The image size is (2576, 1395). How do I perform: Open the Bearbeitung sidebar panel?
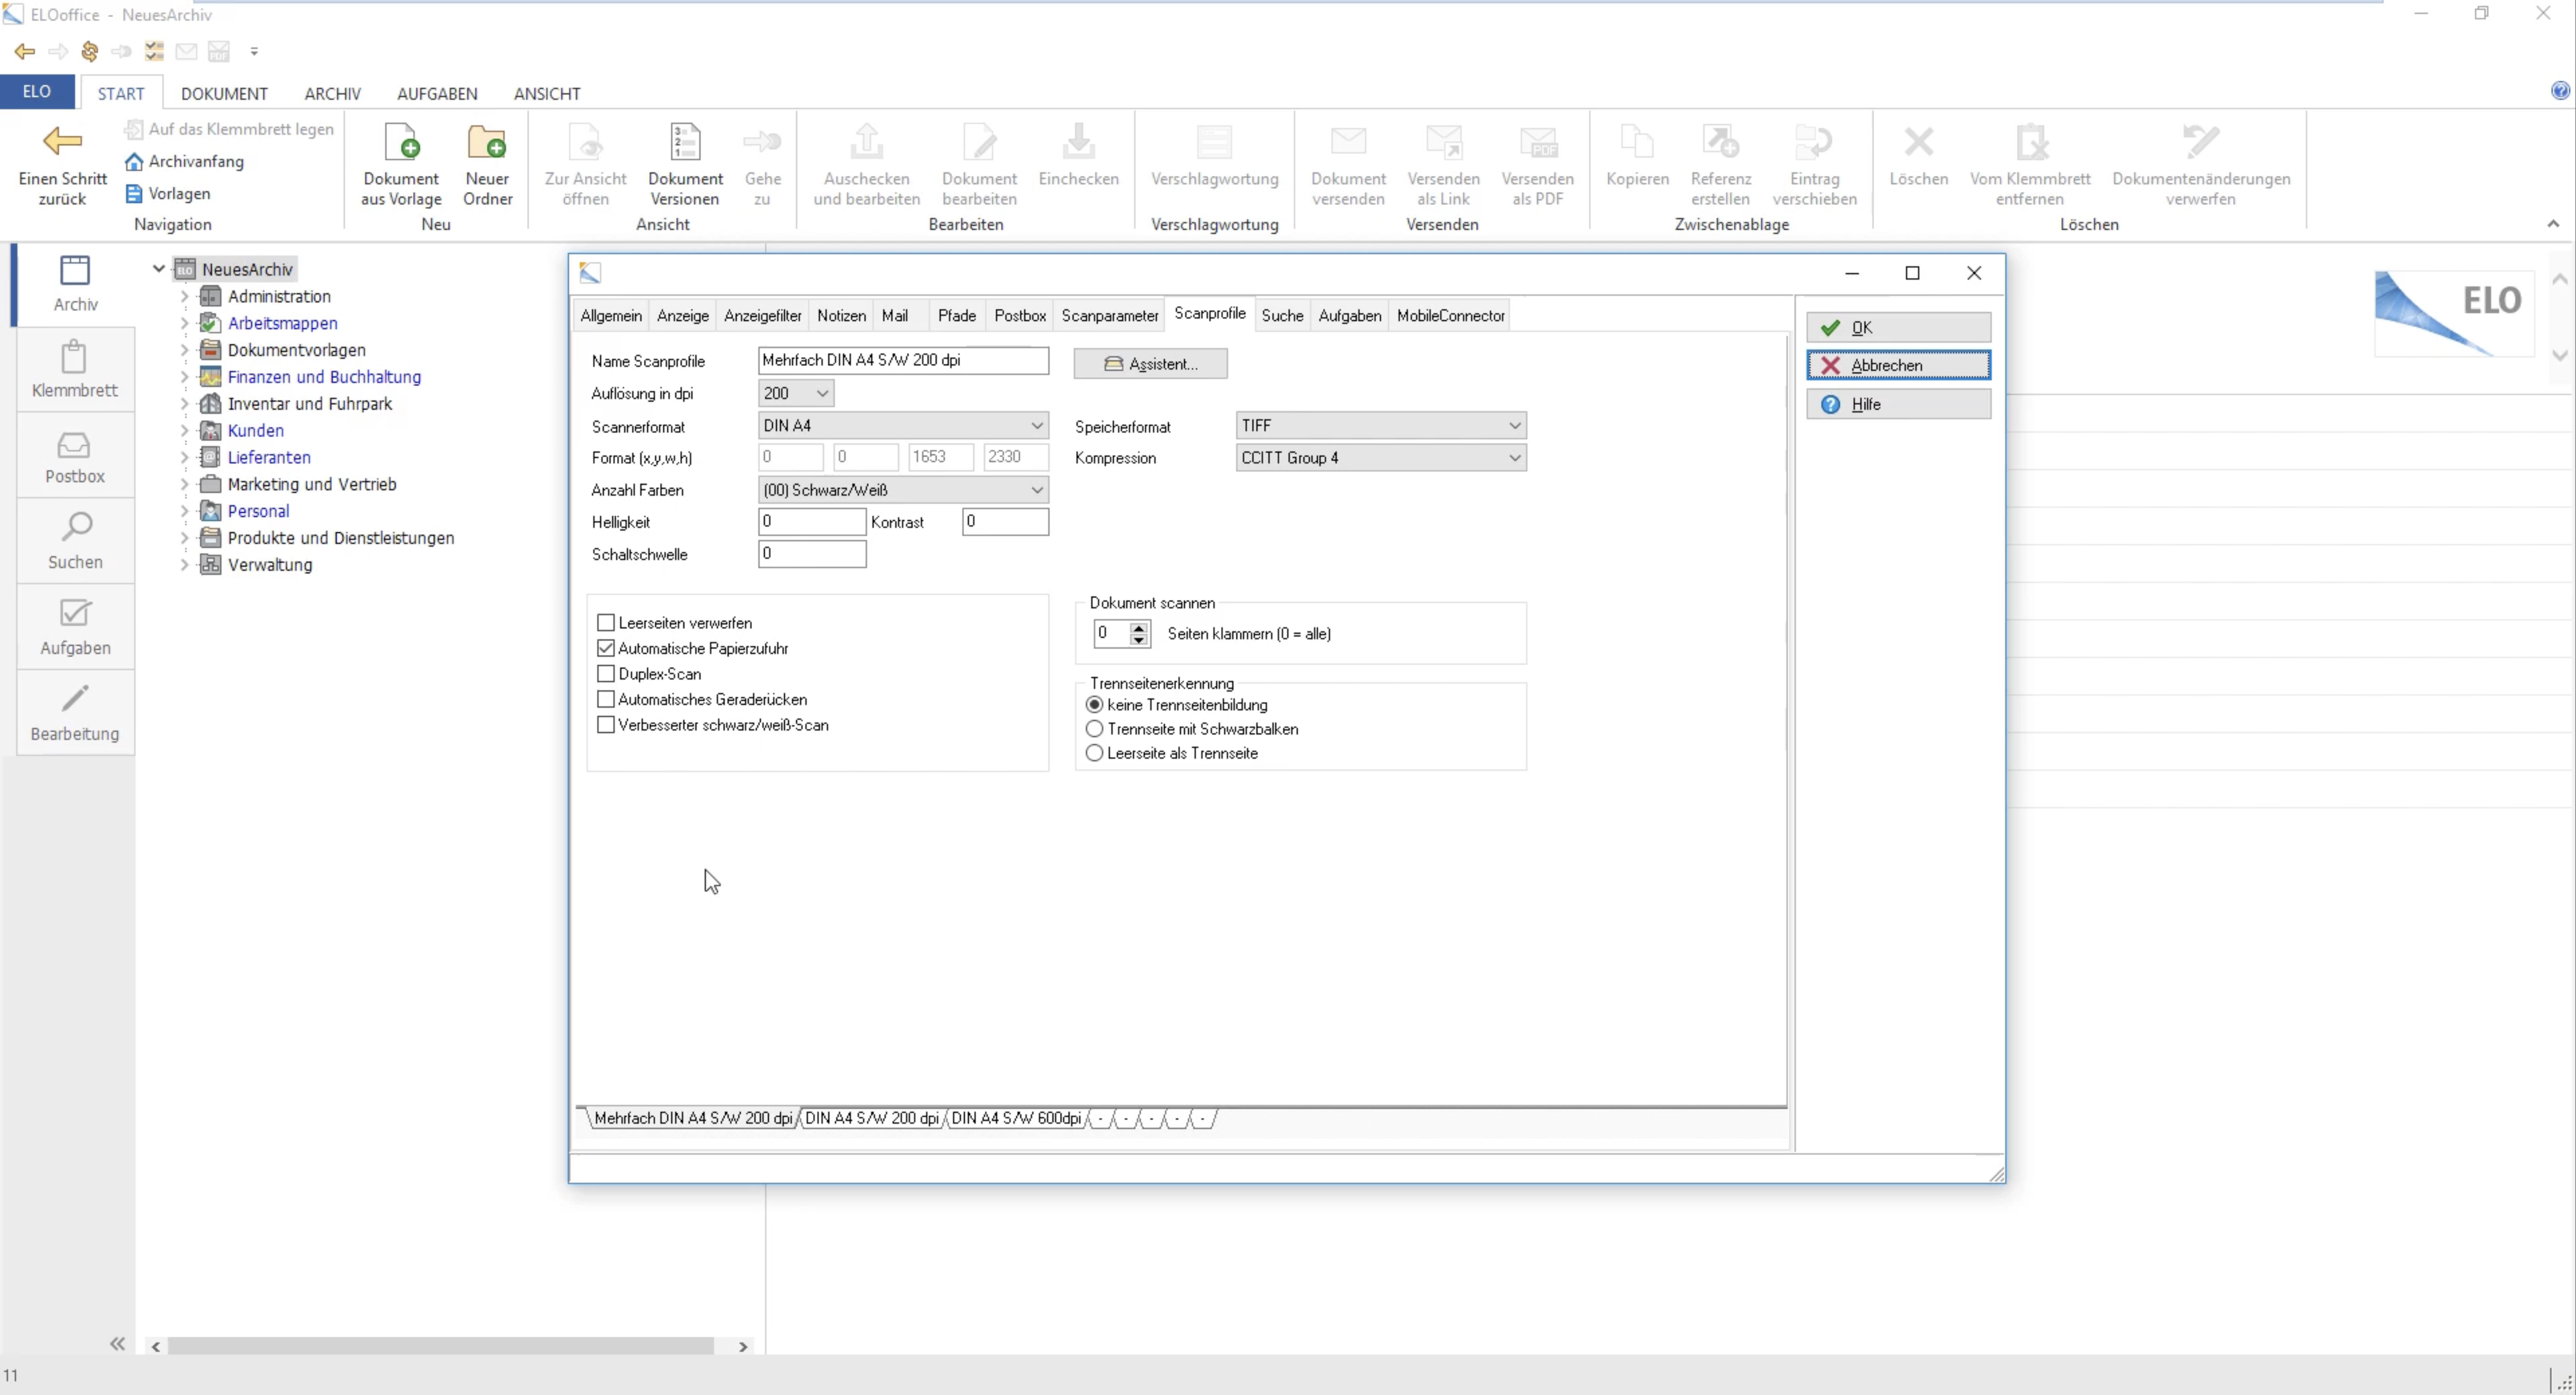click(x=75, y=714)
